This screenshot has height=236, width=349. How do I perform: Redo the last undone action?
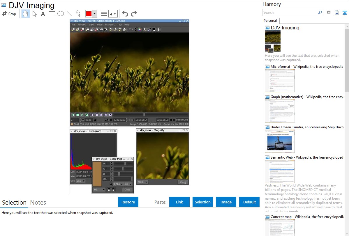(x=134, y=14)
